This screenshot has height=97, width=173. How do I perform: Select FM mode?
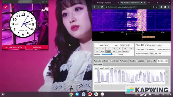[119, 51]
